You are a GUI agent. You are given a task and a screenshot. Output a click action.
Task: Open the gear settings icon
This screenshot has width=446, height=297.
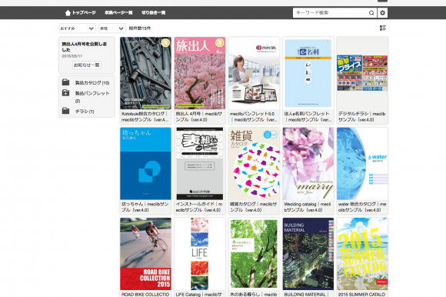click(383, 13)
